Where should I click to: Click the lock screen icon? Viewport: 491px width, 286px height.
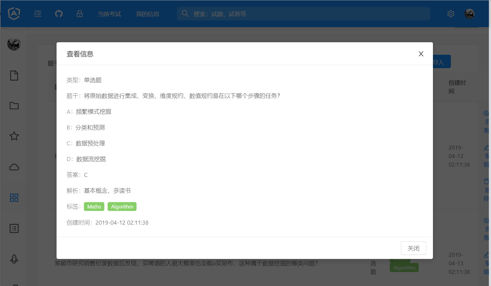[x=80, y=14]
